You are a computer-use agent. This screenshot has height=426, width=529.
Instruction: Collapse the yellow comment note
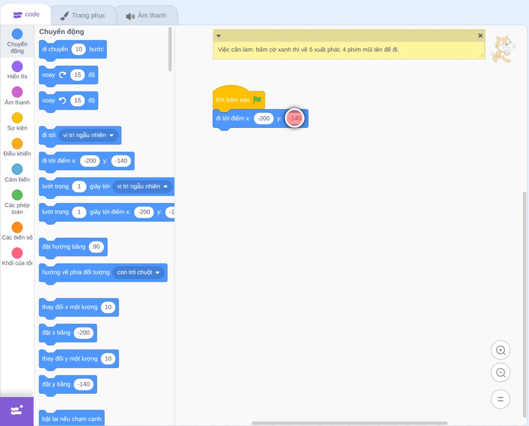click(x=218, y=36)
